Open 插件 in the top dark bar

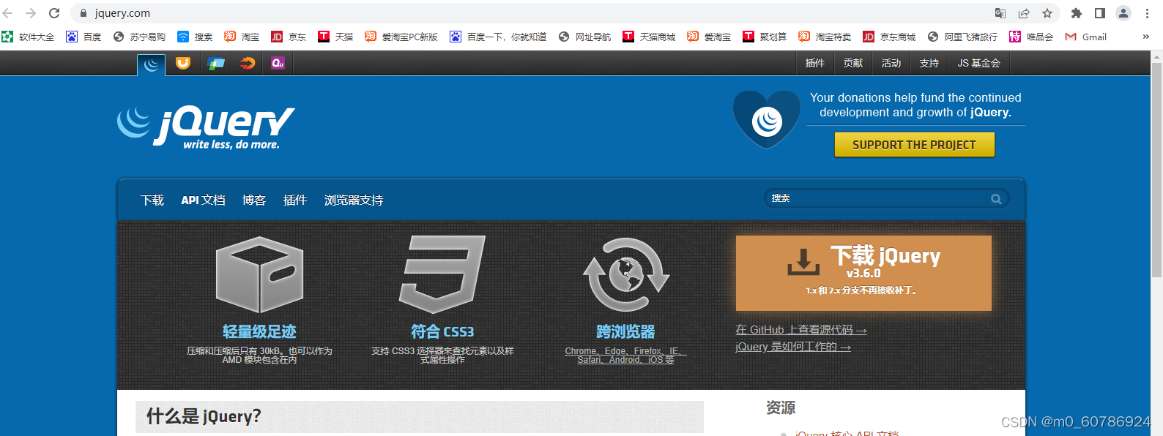(x=815, y=63)
